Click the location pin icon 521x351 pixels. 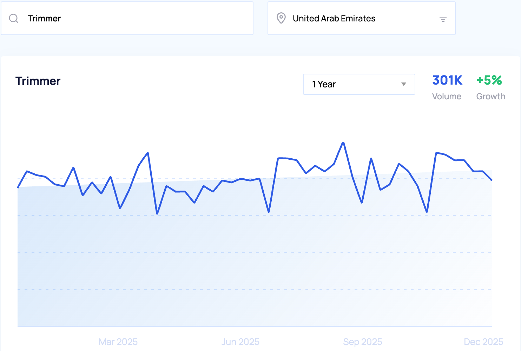point(281,18)
